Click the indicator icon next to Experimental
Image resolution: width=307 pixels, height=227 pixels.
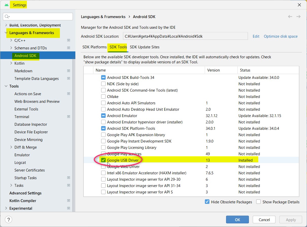click(69, 208)
